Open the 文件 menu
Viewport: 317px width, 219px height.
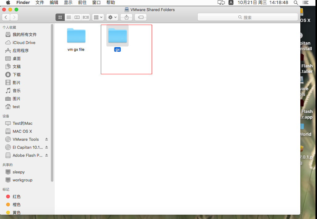(40, 3)
